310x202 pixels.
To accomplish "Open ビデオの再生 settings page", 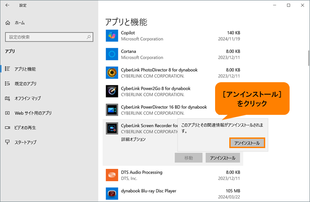I will (x=25, y=128).
